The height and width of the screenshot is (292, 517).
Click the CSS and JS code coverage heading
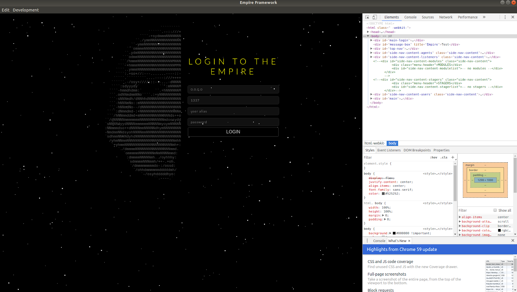(390, 262)
